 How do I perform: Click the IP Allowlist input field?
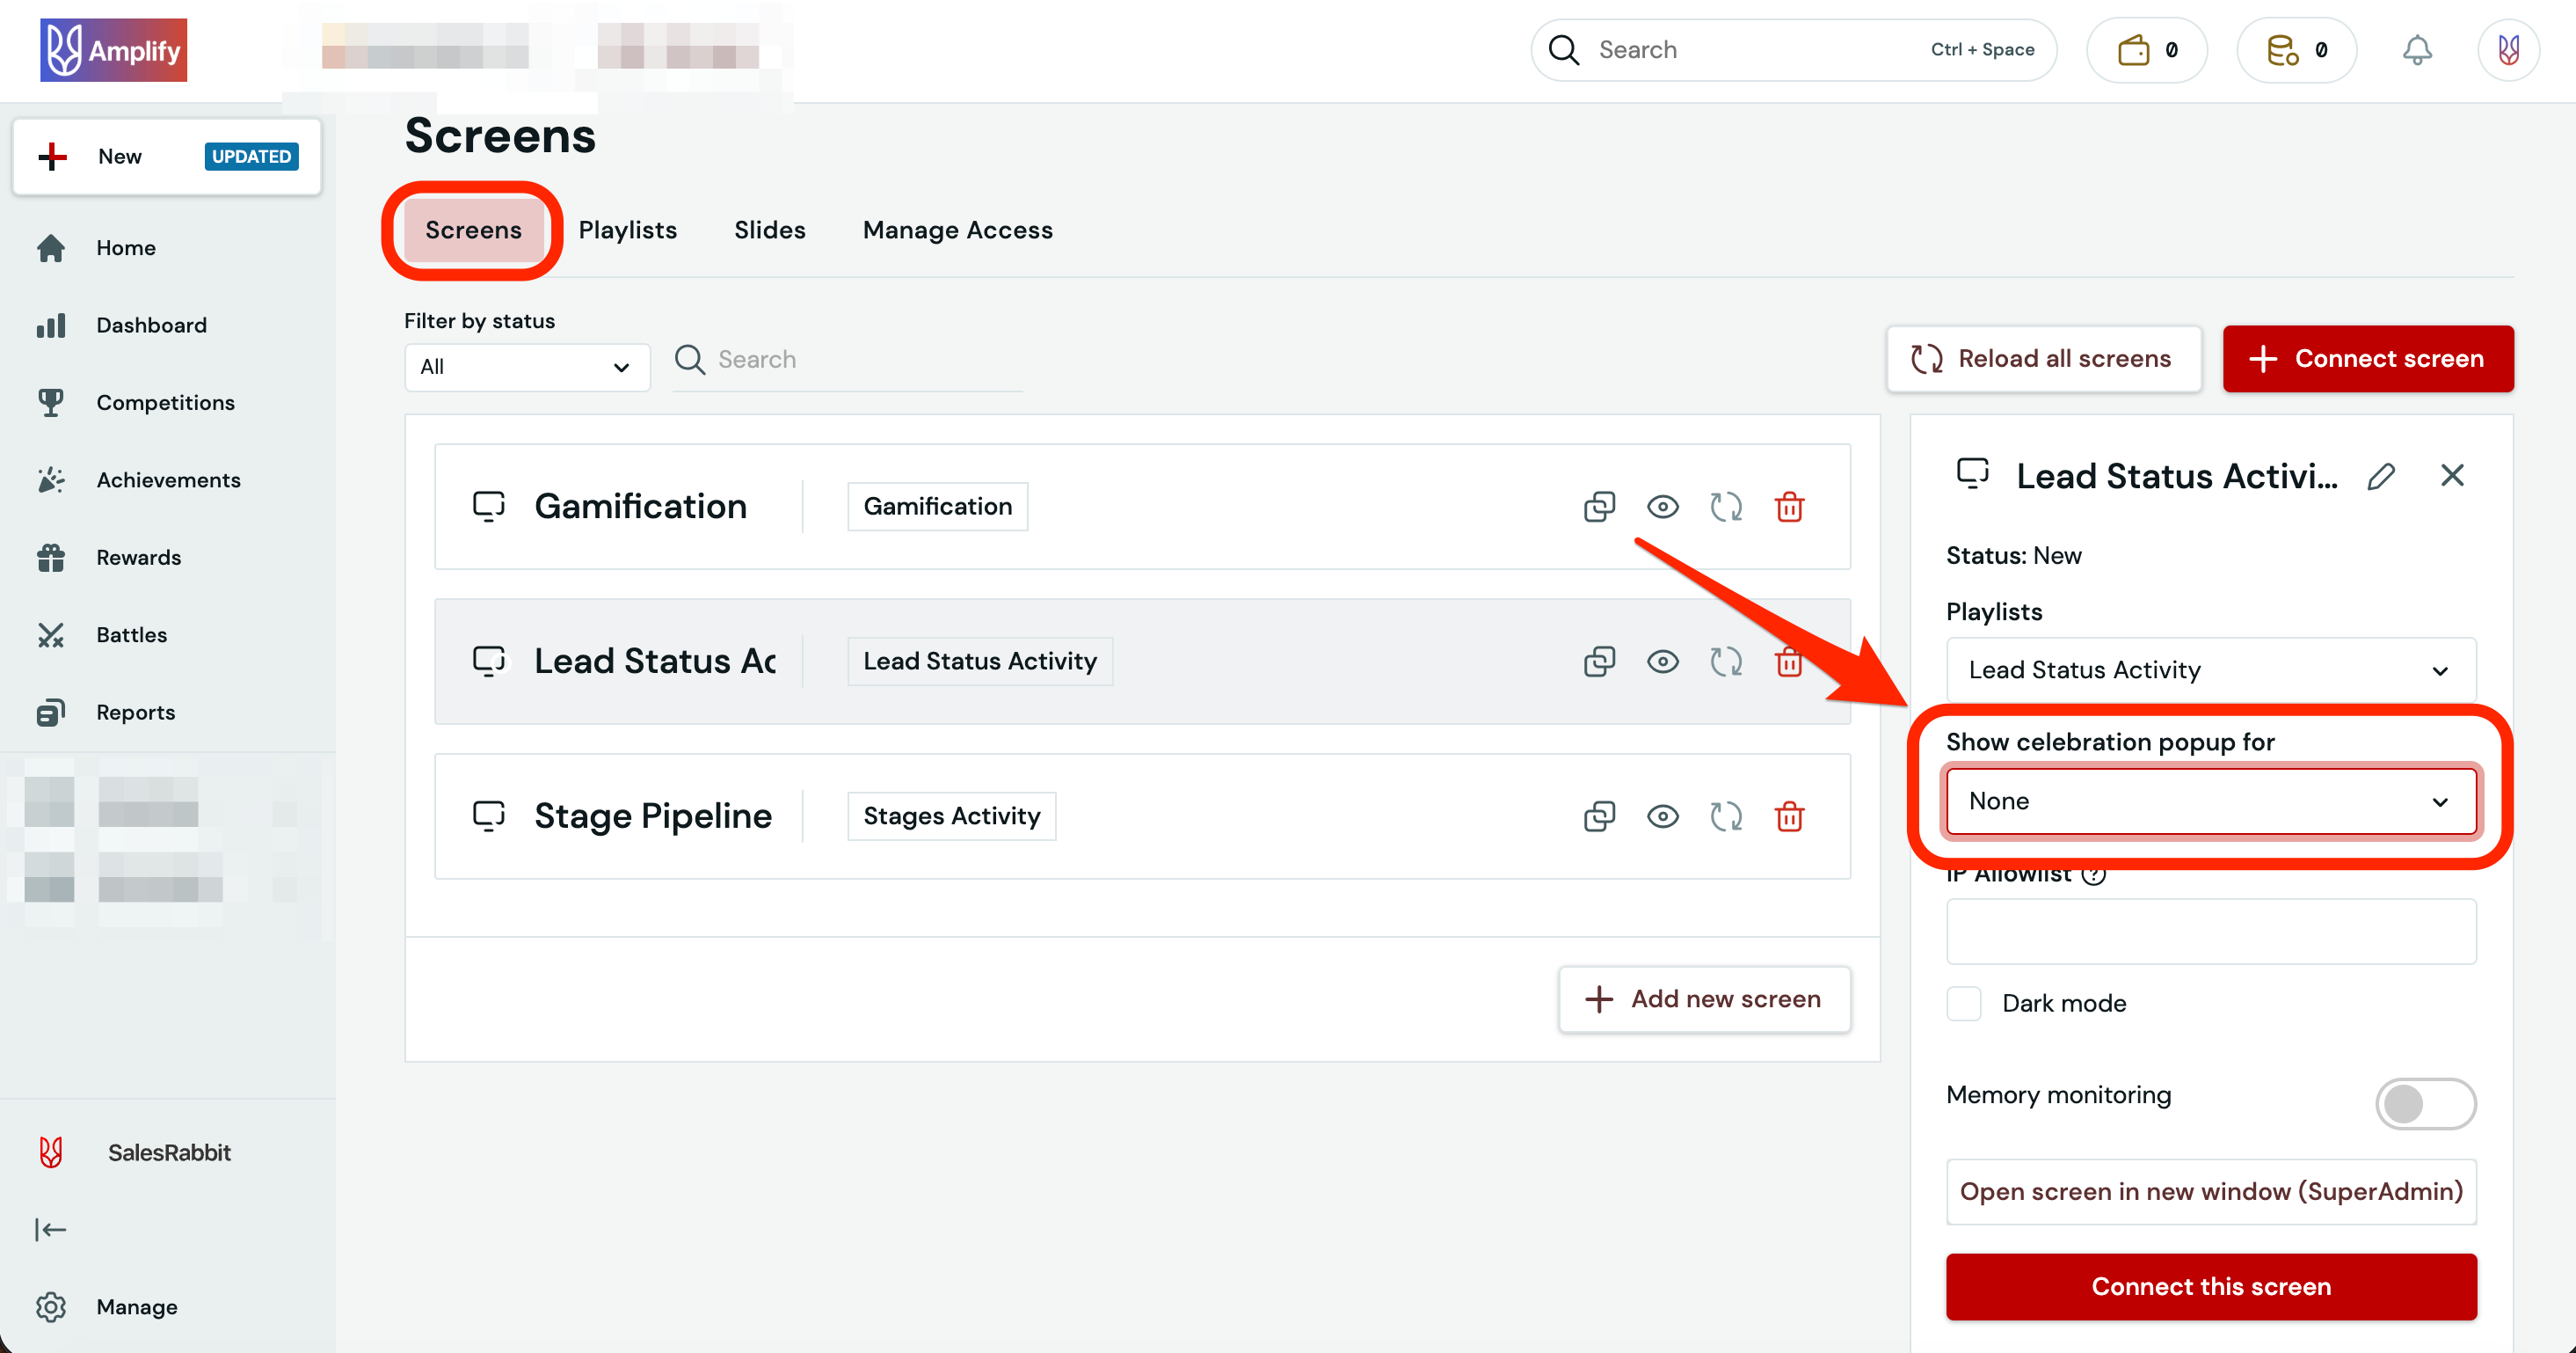click(2210, 931)
